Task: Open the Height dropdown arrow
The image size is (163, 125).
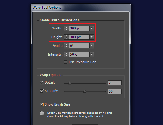Action: point(92,37)
